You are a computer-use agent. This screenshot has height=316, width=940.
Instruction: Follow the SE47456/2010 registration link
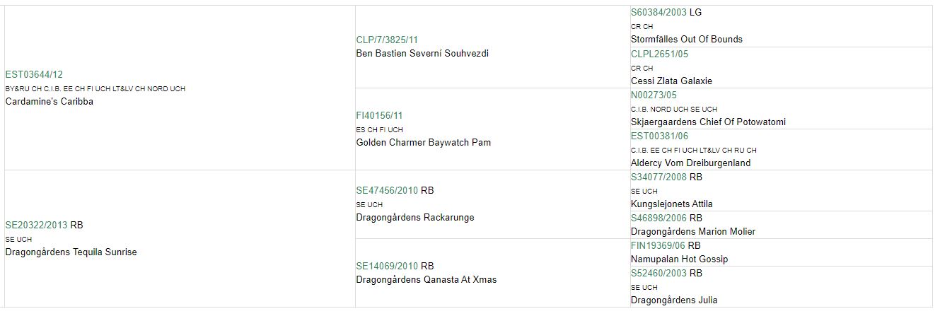387,190
